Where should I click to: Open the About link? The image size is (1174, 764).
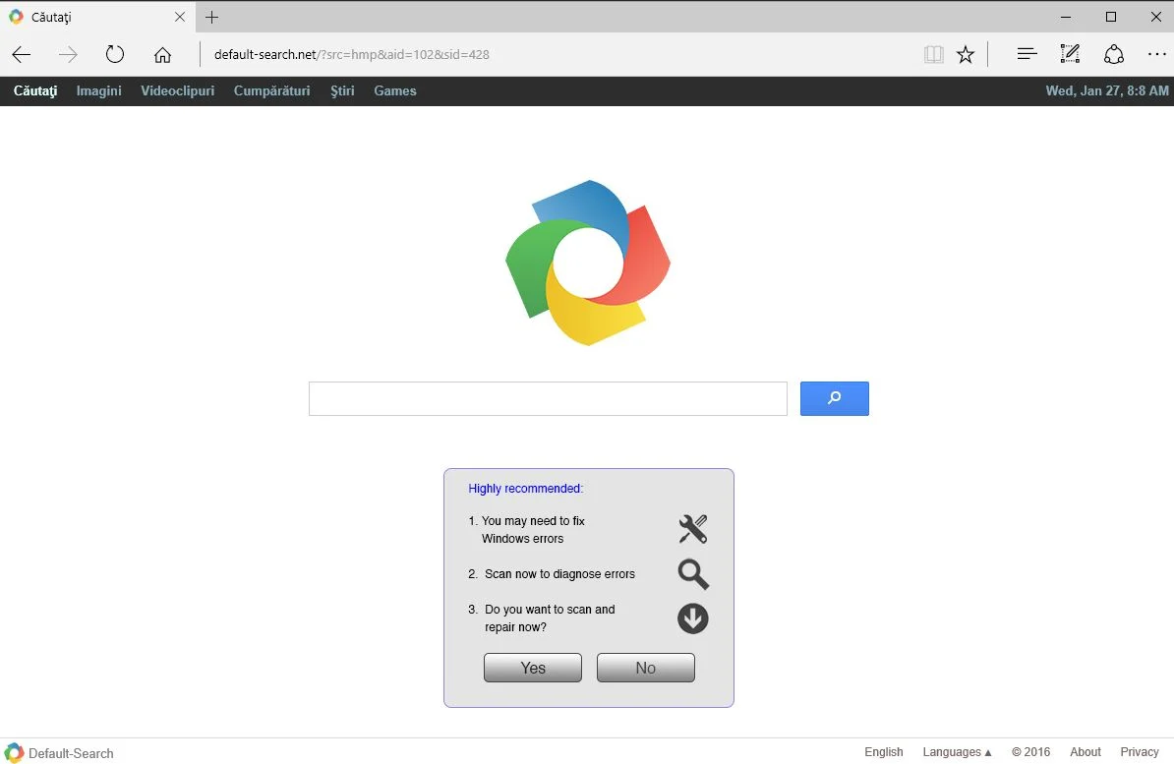[1085, 752]
